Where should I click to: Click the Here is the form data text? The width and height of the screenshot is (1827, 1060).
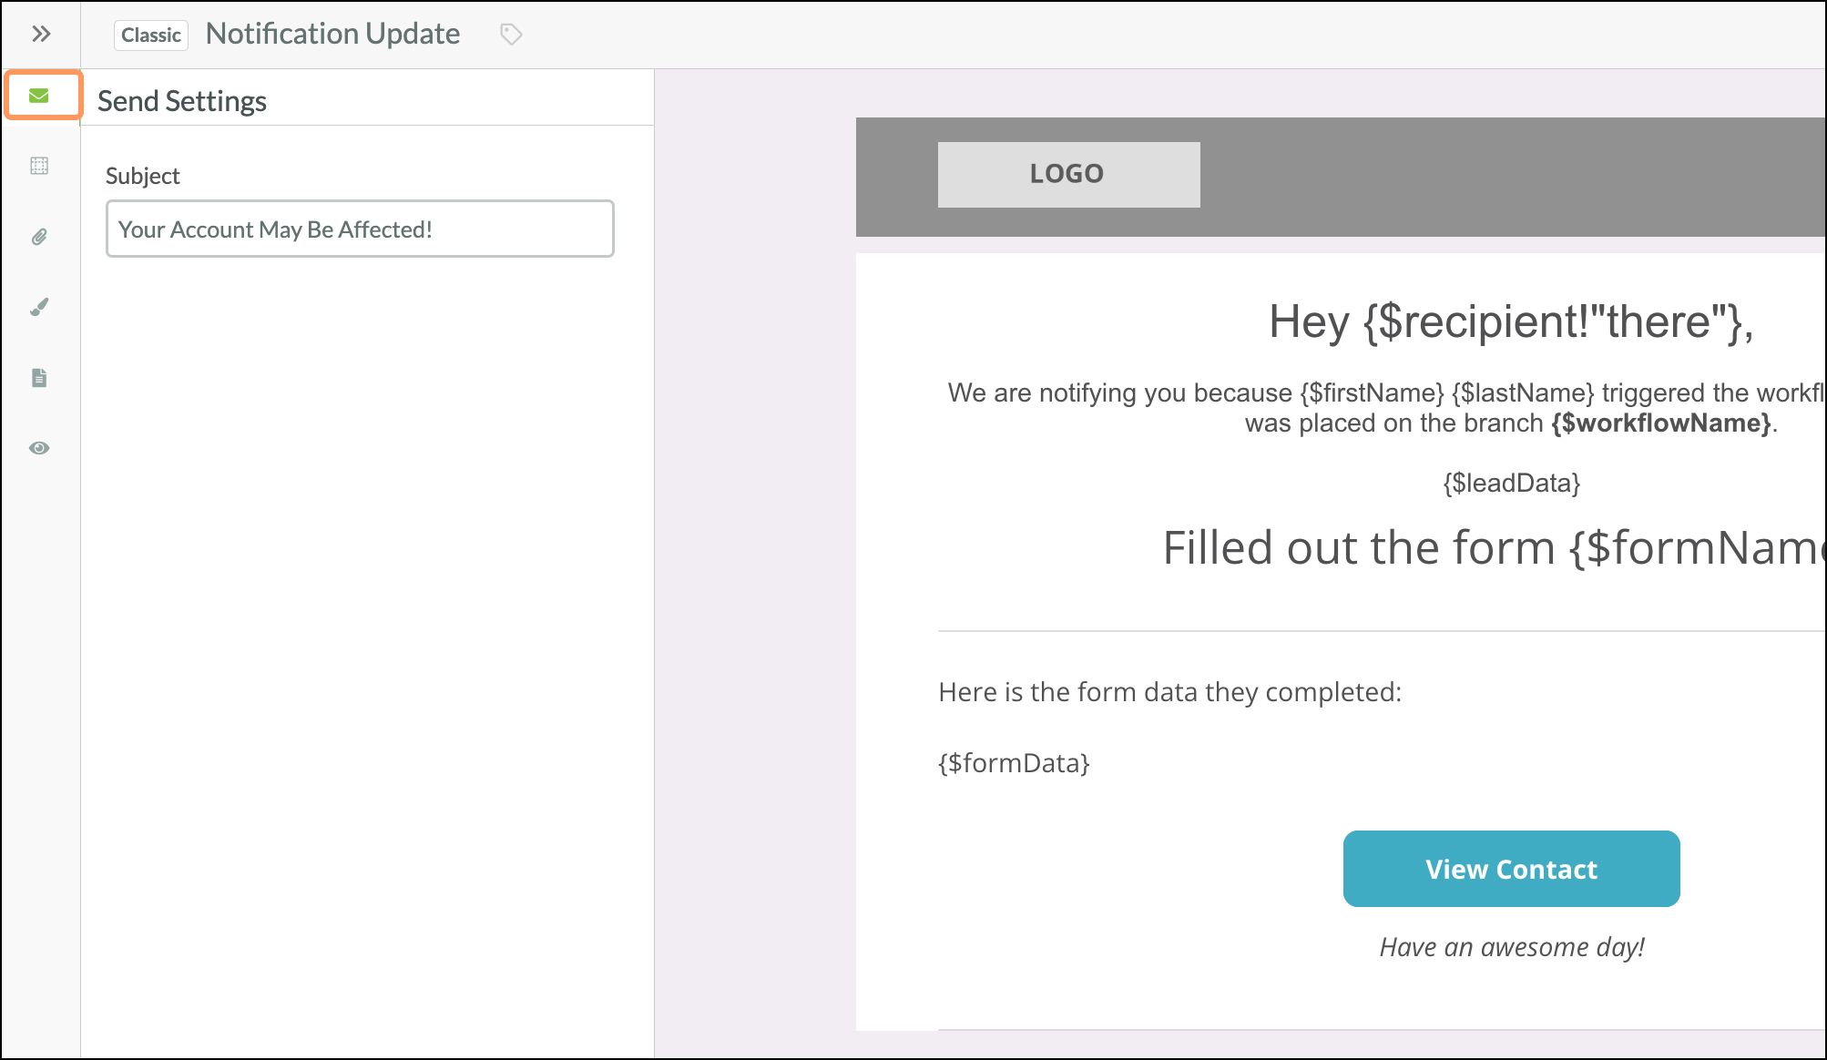coord(1170,692)
